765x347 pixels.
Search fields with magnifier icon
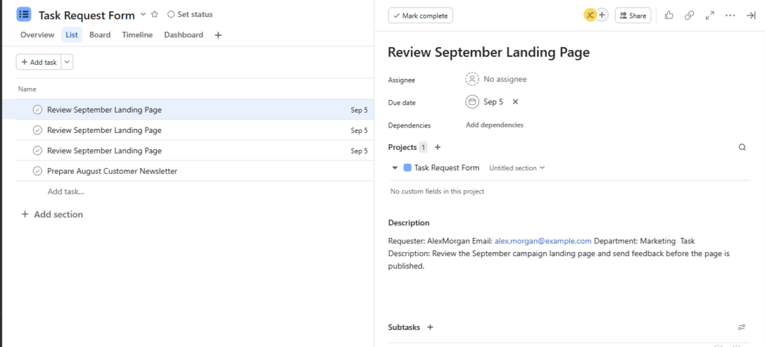tap(742, 147)
